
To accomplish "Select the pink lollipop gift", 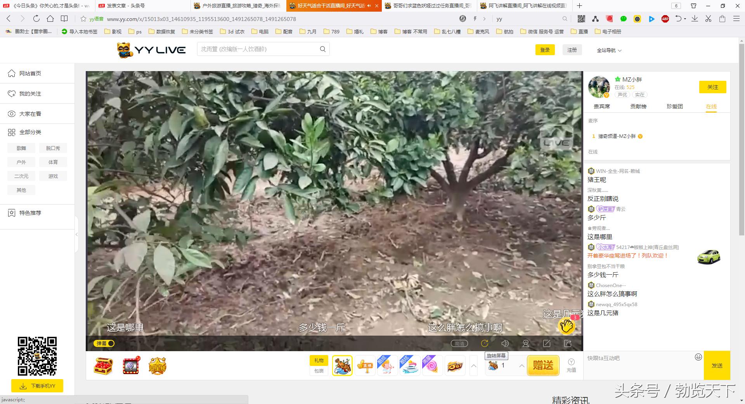I will coord(432,366).
